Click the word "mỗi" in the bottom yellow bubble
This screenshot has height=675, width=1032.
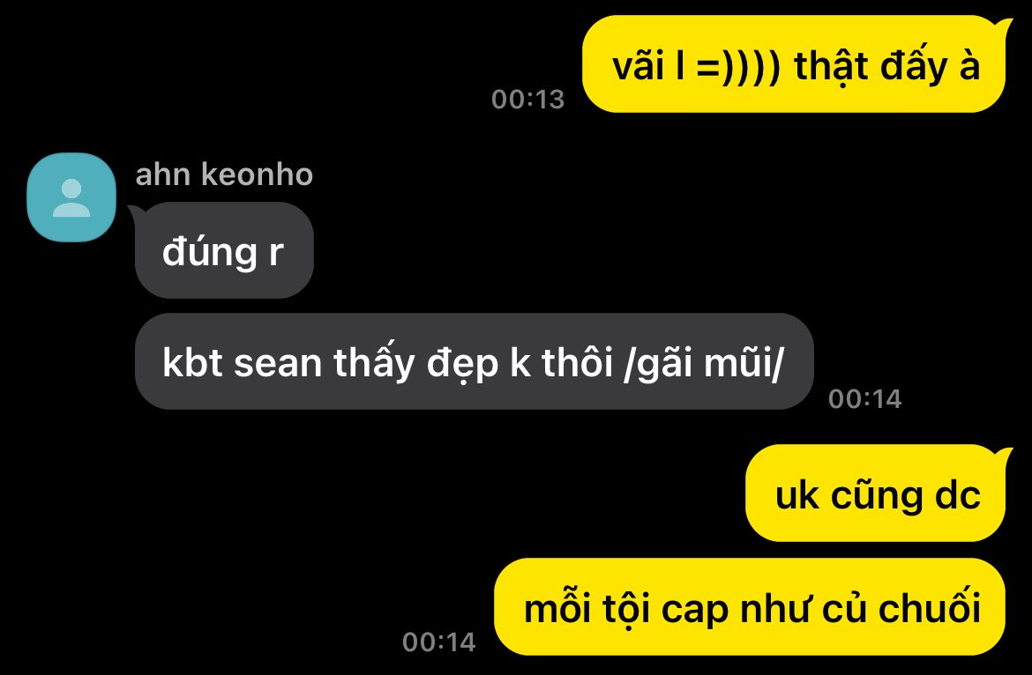[x=557, y=608]
